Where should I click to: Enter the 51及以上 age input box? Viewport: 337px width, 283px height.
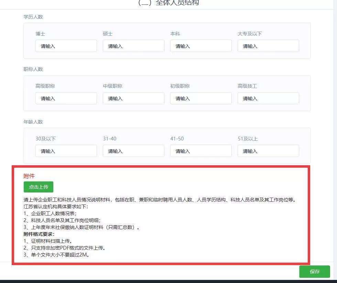(268, 151)
